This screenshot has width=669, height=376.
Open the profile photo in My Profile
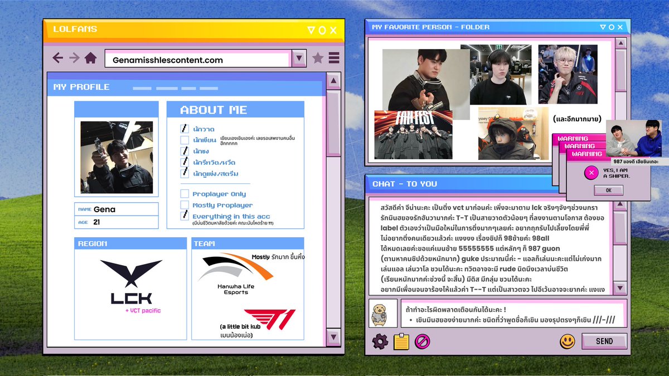[117, 158]
